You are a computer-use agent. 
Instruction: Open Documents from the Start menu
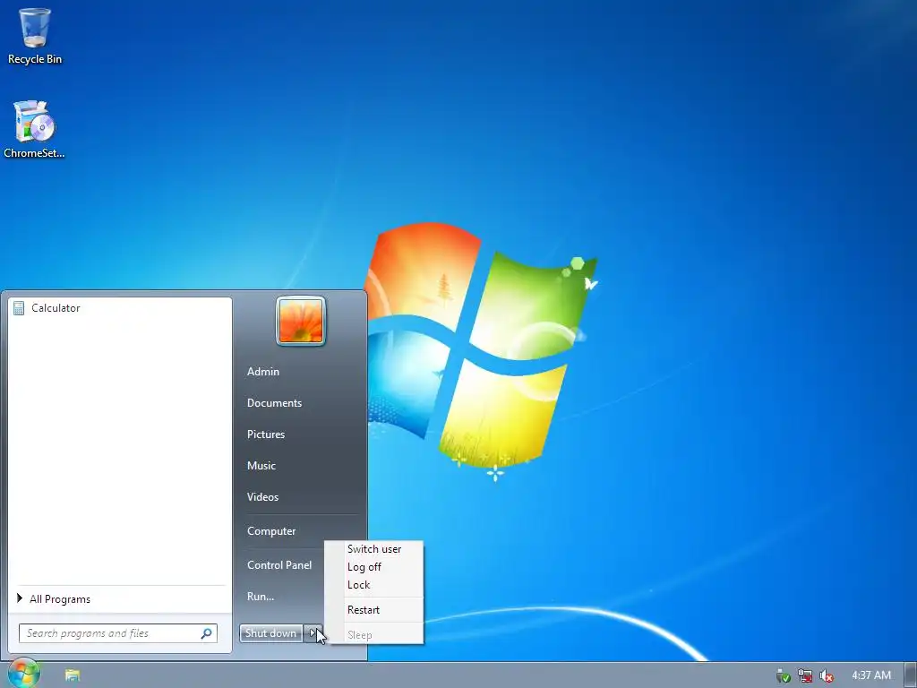pyautogui.click(x=274, y=402)
